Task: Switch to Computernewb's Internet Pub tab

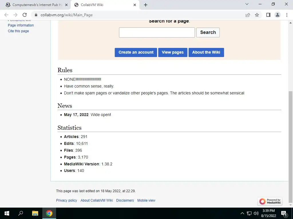Action: [35, 5]
